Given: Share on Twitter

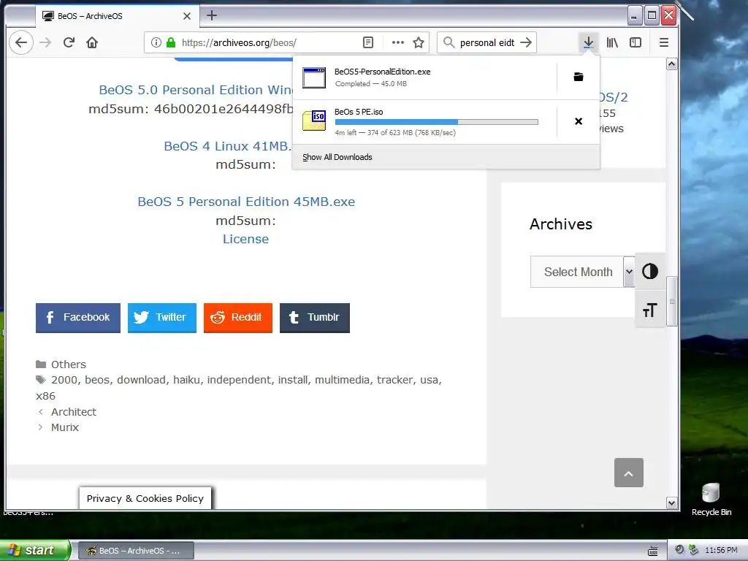Looking at the screenshot, I should point(161,318).
